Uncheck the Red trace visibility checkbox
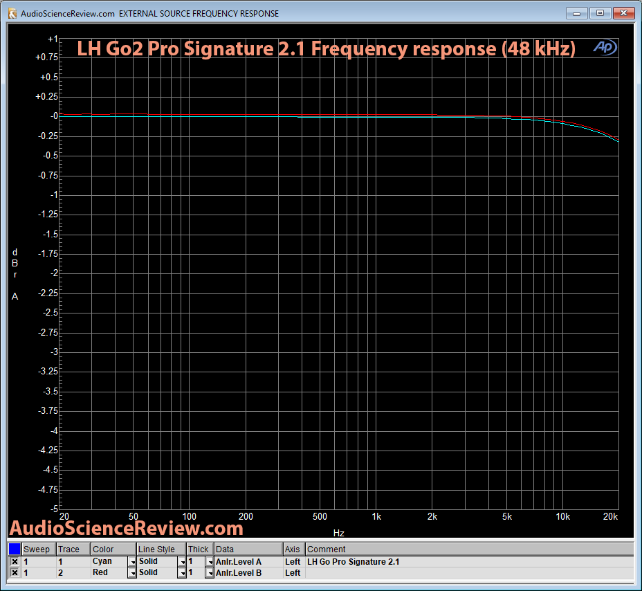The height and width of the screenshot is (591, 642). pos(15,572)
